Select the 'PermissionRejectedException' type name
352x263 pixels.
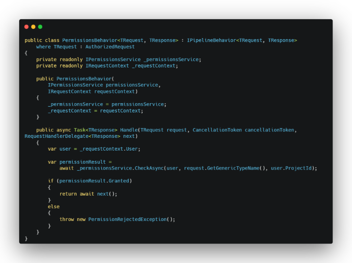pos(128,219)
